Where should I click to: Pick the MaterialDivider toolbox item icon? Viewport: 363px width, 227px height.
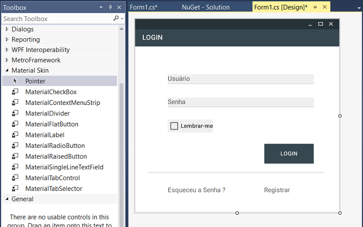click(15, 113)
